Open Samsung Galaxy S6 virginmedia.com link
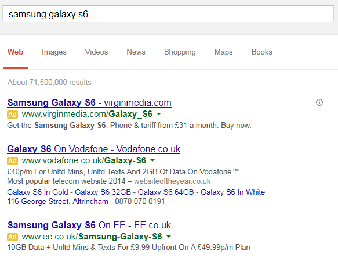 [x=89, y=103]
